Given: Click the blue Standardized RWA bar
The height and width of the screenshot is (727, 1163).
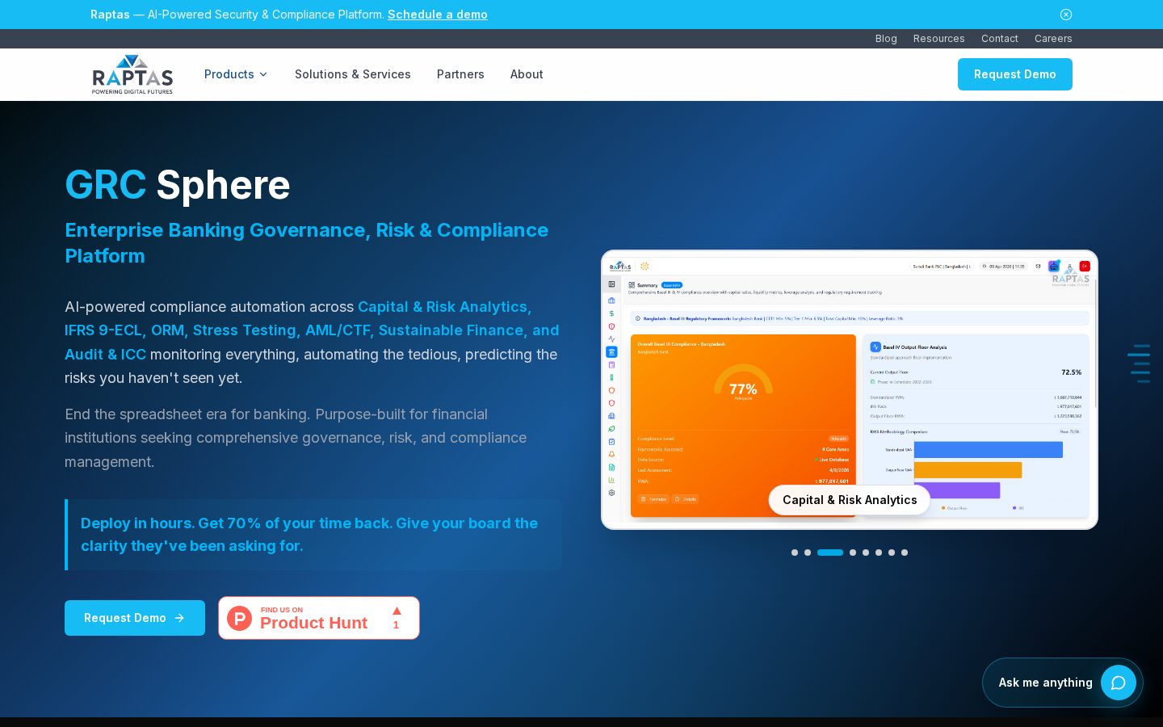Looking at the screenshot, I should pyautogui.click(x=989, y=450).
